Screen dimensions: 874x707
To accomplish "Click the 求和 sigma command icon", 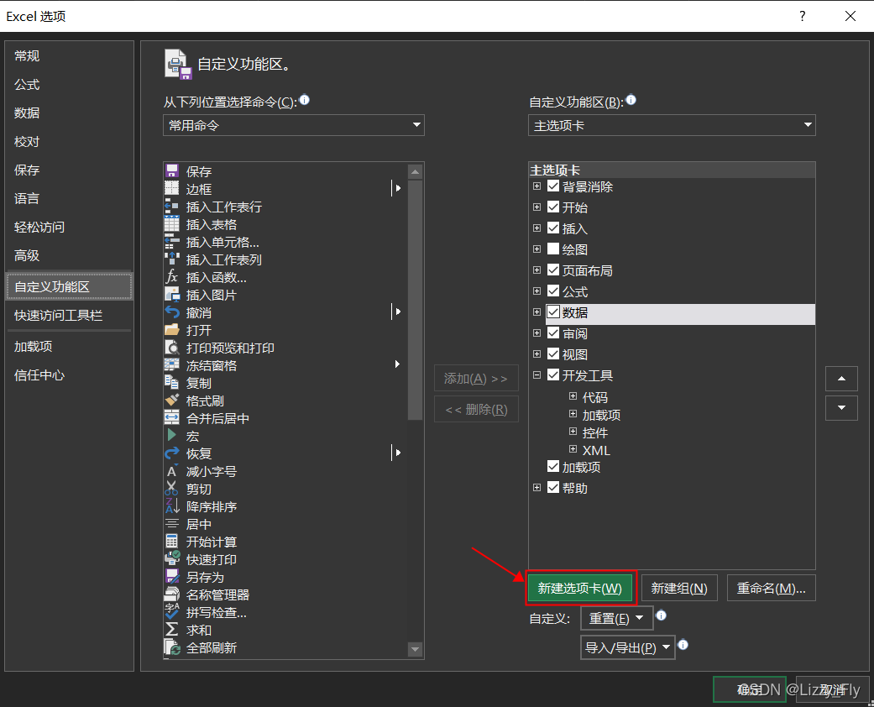I will click(174, 629).
